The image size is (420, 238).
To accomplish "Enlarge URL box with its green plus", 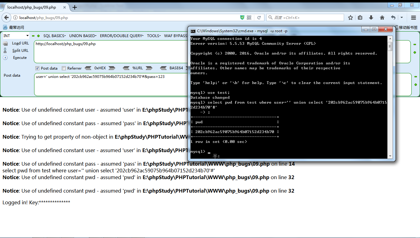I will (415, 52).
